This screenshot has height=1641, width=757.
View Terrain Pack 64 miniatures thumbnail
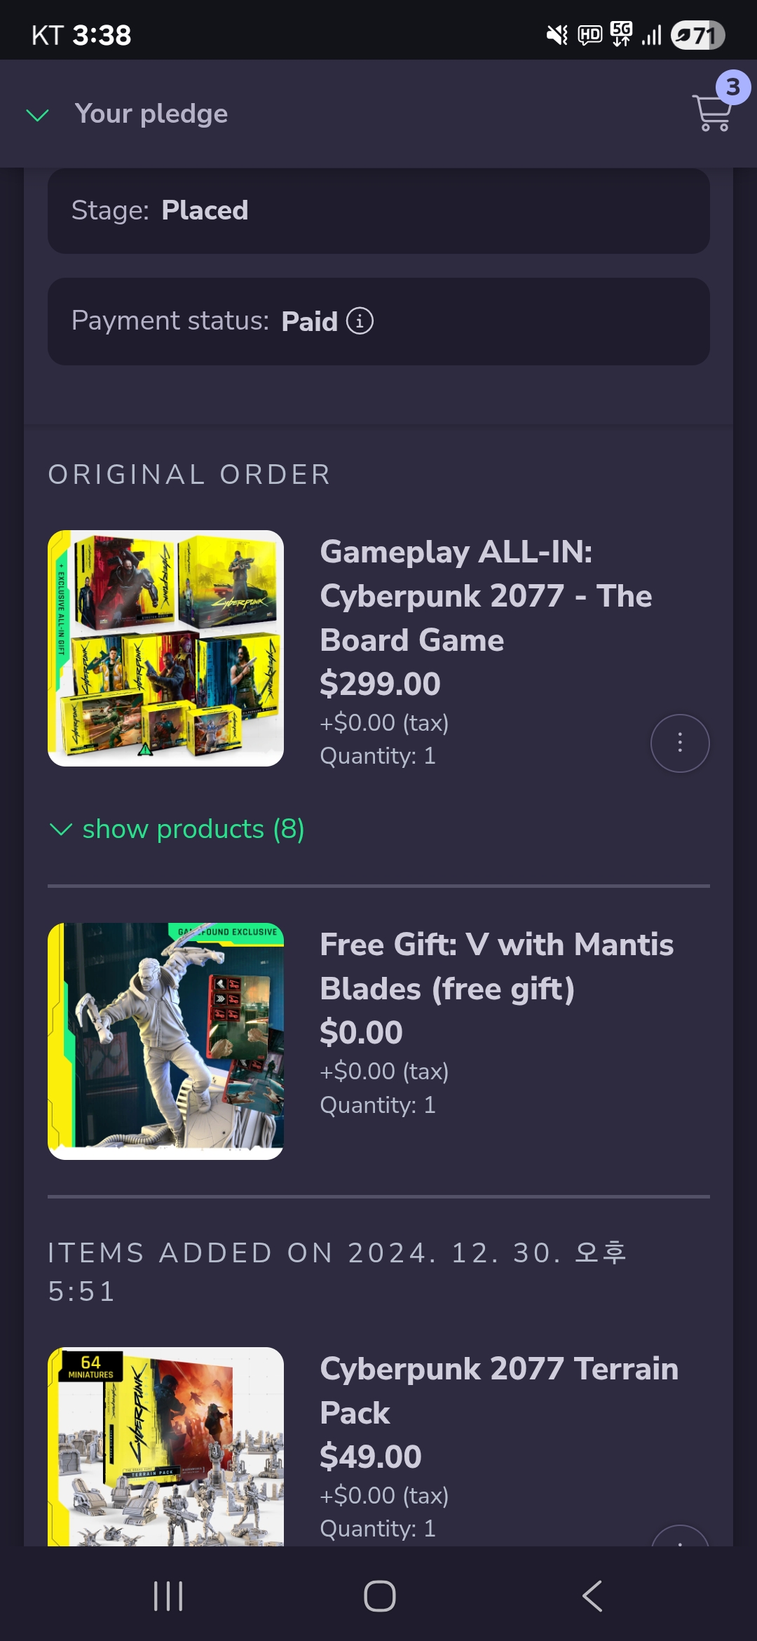tap(165, 1447)
